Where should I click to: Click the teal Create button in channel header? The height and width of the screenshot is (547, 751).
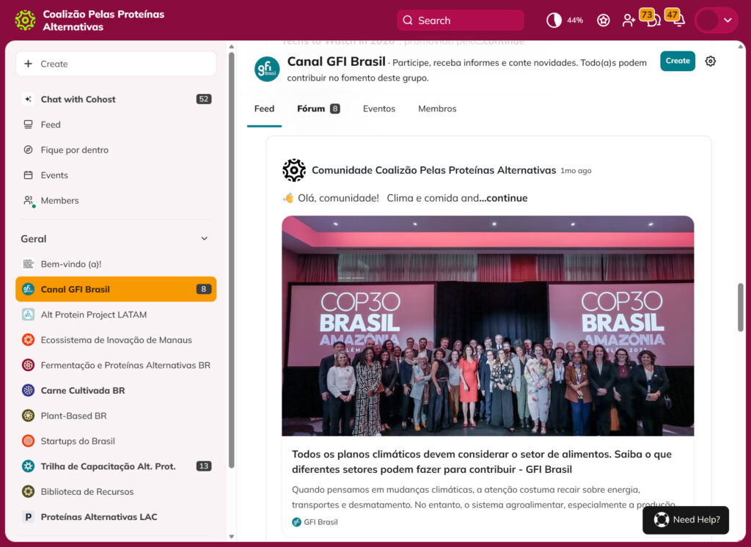click(x=677, y=61)
